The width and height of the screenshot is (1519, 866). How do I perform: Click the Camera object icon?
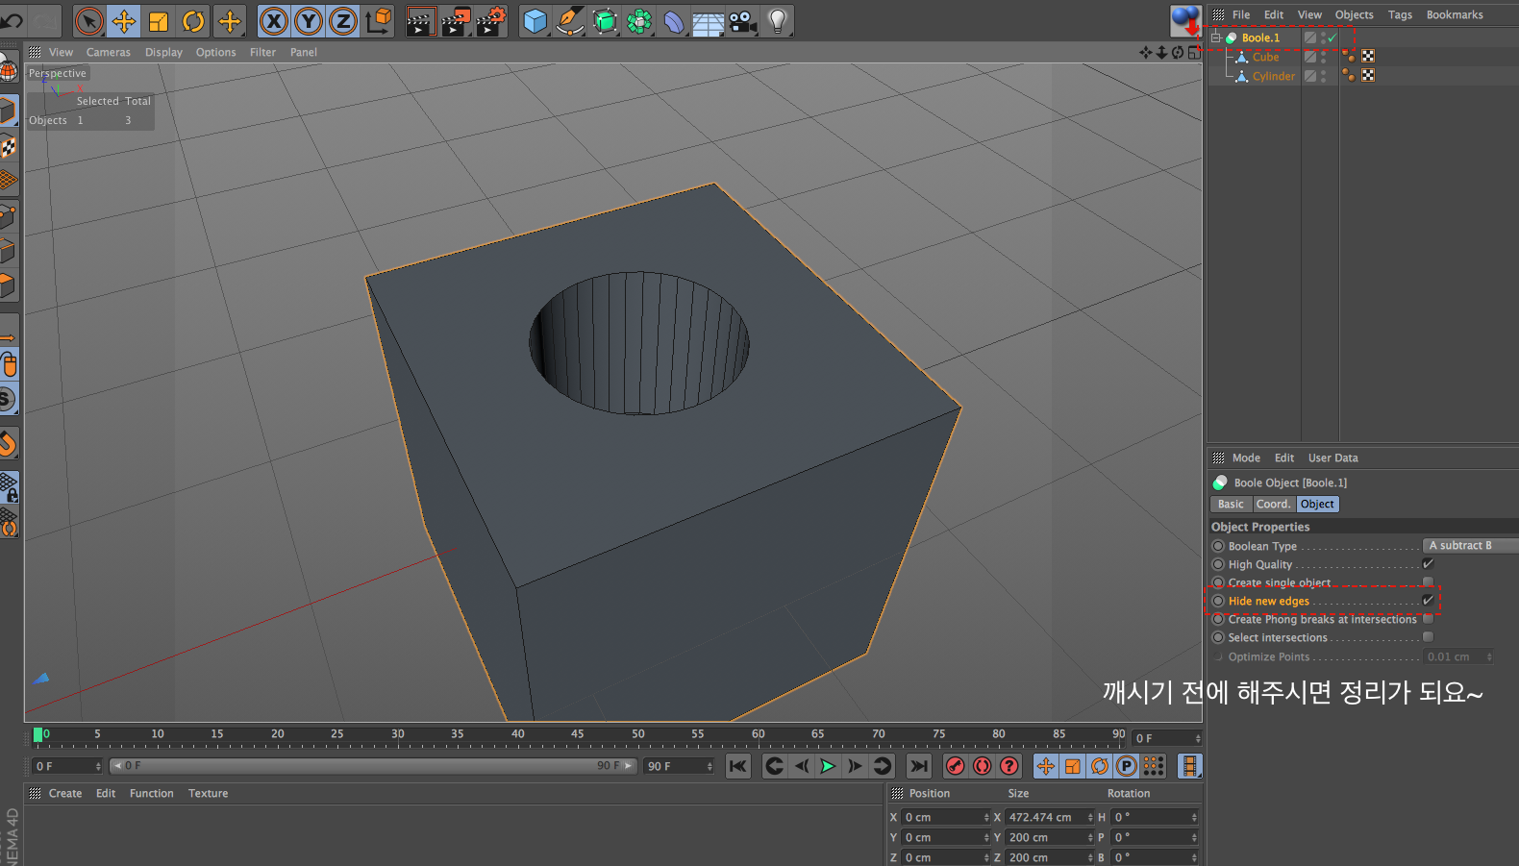pyautogui.click(x=743, y=20)
